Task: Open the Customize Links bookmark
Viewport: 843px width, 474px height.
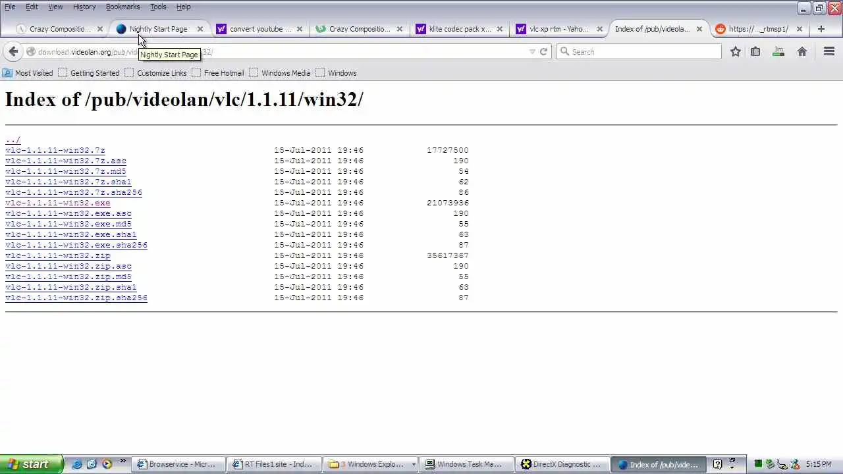Action: 155,73
